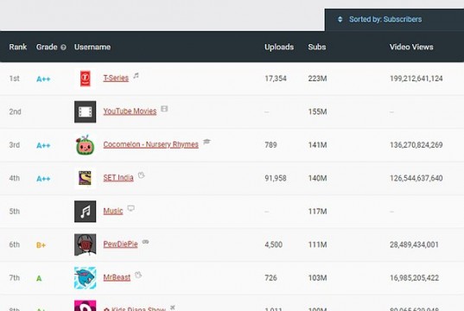The width and height of the screenshot is (464, 311).
Task: Click the music note icon beside T-Series
Action: tap(137, 75)
